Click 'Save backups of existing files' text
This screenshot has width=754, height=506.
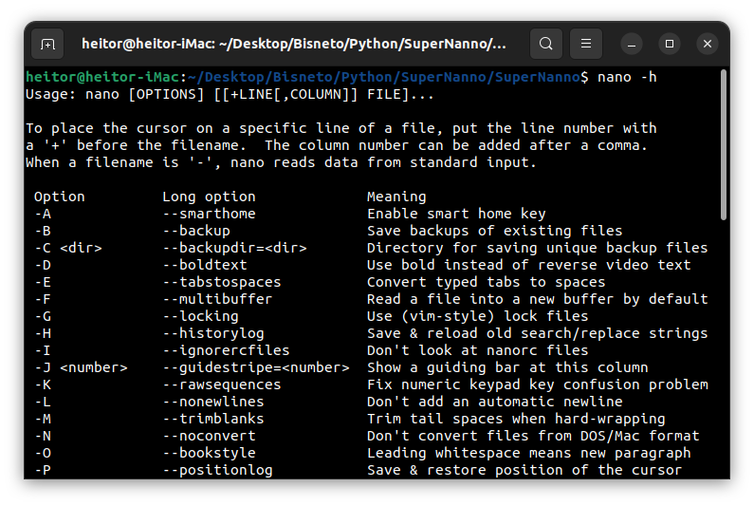coord(495,231)
